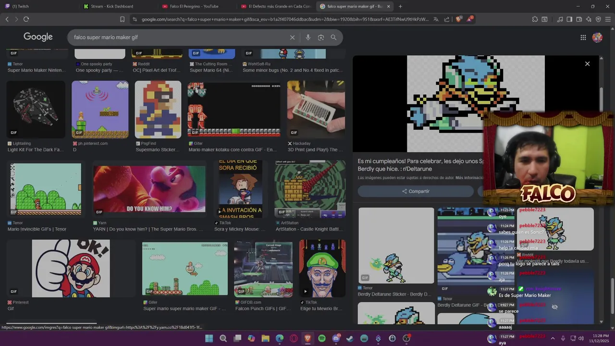This screenshot has height=346, width=615.
Task: Open a new browser tab
Action: (x=400, y=6)
